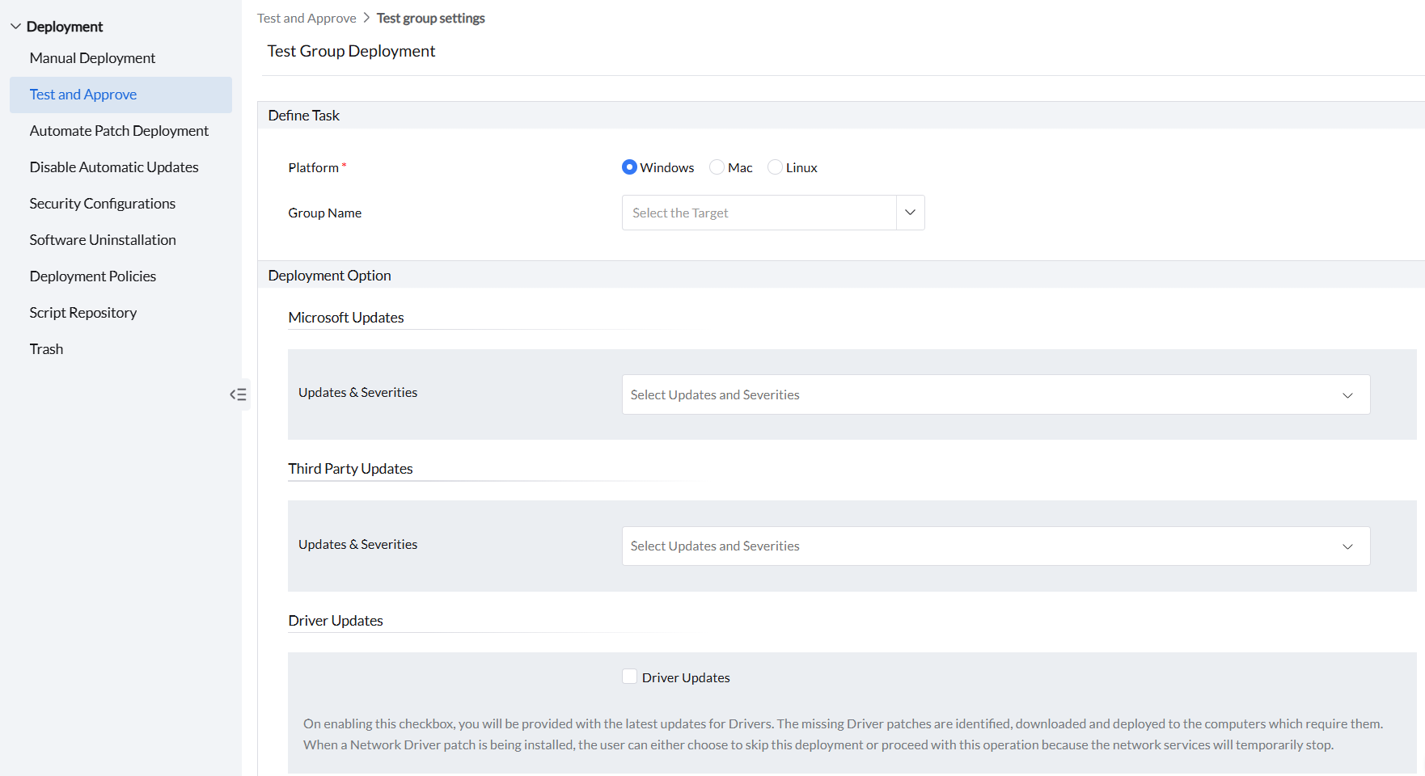The height and width of the screenshot is (776, 1425).
Task: Open Automate Patch Deployment
Action: pos(118,130)
